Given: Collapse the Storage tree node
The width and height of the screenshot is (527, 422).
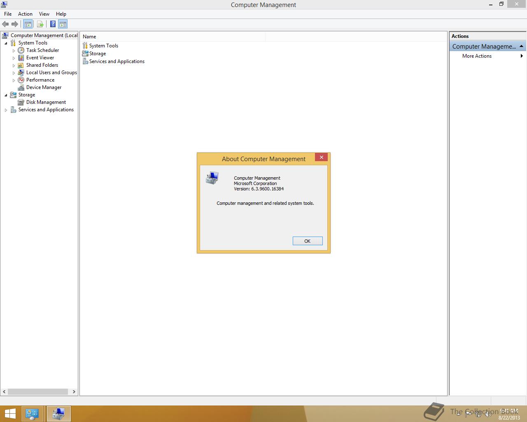Looking at the screenshot, I should click(6, 95).
